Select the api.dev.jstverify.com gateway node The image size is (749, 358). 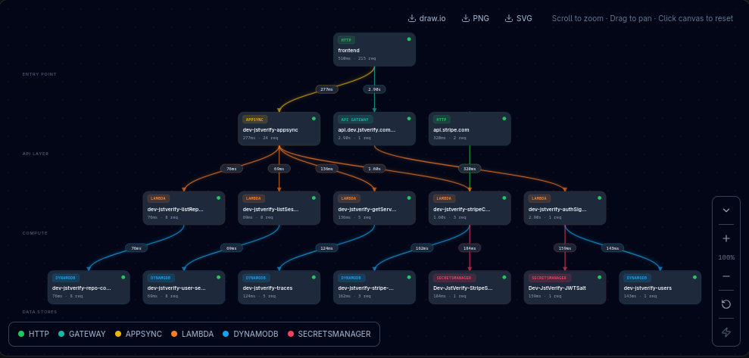374,129
